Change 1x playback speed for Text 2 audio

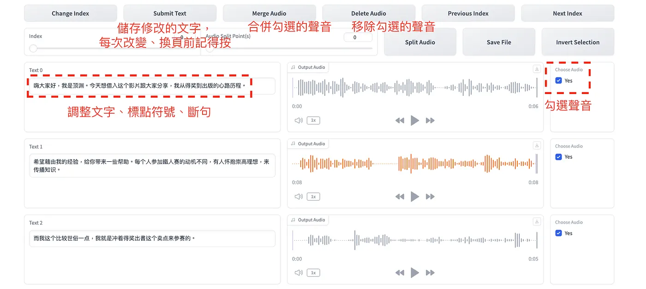click(x=313, y=272)
